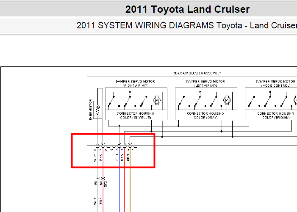Click the "RED" wire color label

point(122,157)
